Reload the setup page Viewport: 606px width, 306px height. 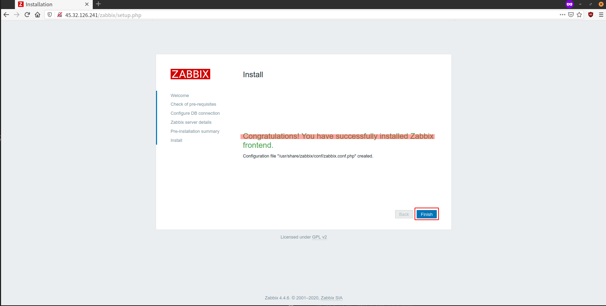(27, 15)
